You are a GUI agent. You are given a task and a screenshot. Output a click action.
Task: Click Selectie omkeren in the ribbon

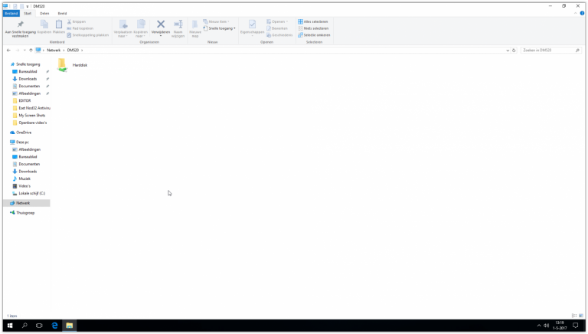coord(315,34)
